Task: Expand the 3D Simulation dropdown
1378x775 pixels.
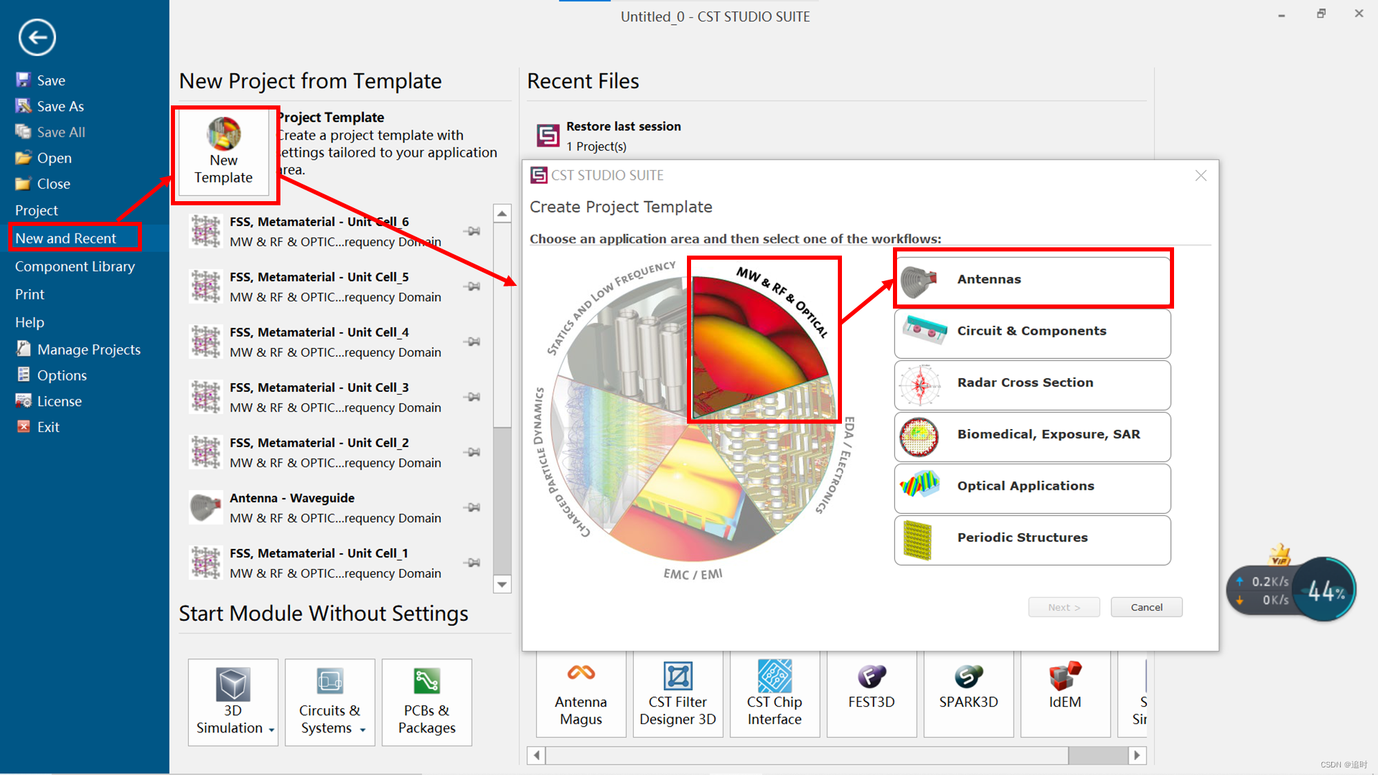Action: pyautogui.click(x=271, y=730)
